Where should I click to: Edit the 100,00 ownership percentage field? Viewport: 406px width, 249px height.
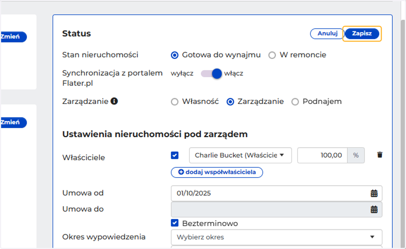[x=322, y=155]
